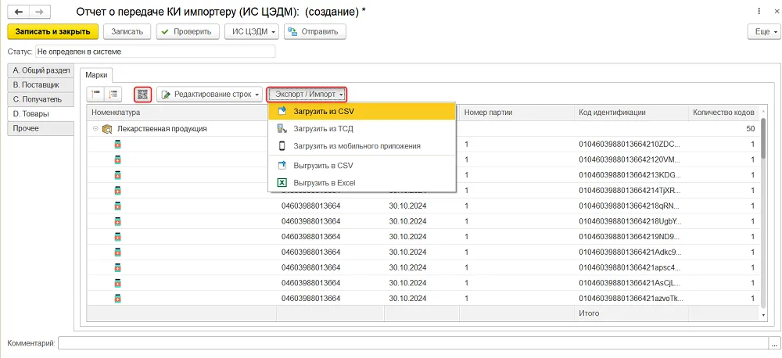The image size is (782, 358).
Task: Select code 010460398801366421apsc4
Action: coord(631,268)
